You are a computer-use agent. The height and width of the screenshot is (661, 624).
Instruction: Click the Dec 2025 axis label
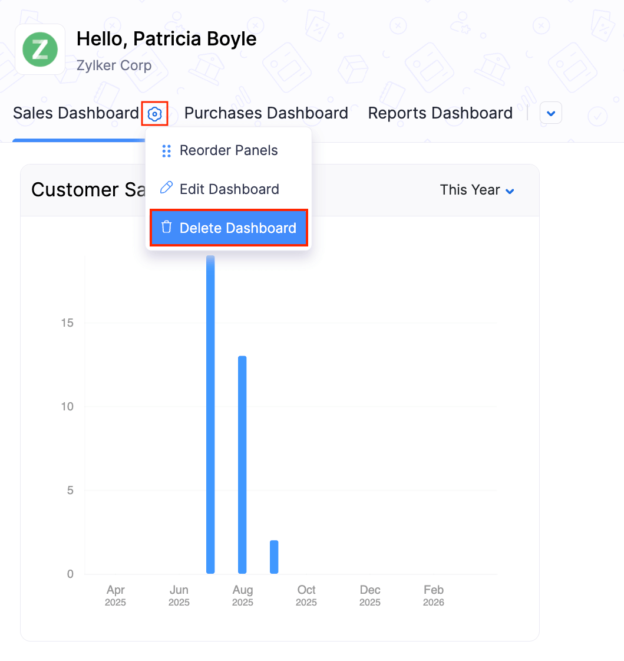[x=369, y=595]
